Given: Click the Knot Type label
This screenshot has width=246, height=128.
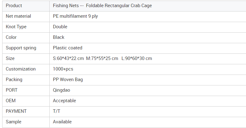Looking at the screenshot, I should pos(16,27).
